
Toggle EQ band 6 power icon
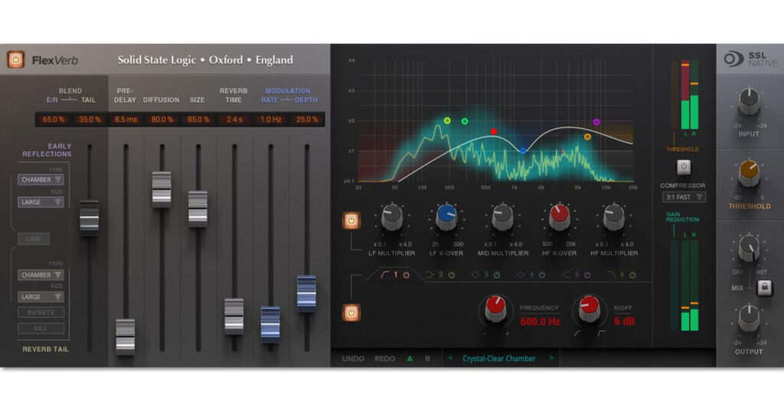coord(632,275)
